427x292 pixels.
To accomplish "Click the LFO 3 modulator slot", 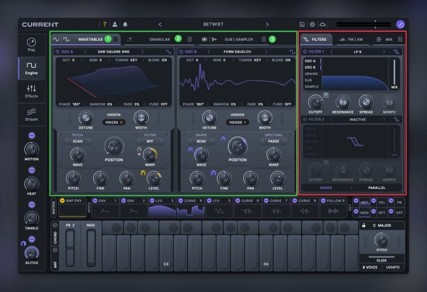I will coord(162,208).
